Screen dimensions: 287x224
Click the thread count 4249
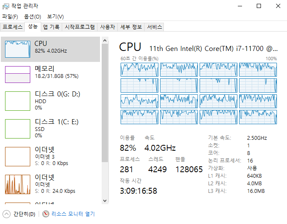click(158, 169)
